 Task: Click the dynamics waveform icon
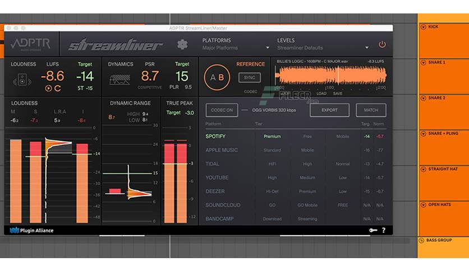tap(119, 80)
